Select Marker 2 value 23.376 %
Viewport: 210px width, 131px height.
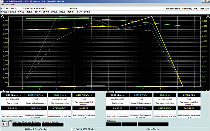tap(141, 108)
